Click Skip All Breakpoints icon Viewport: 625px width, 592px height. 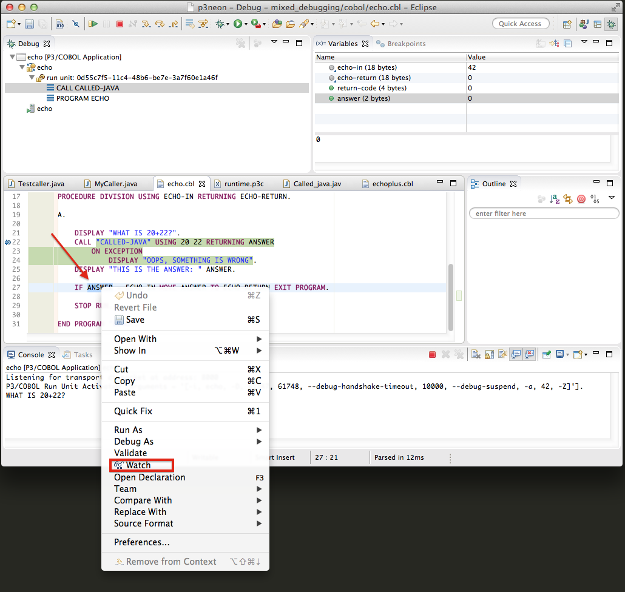(x=76, y=24)
